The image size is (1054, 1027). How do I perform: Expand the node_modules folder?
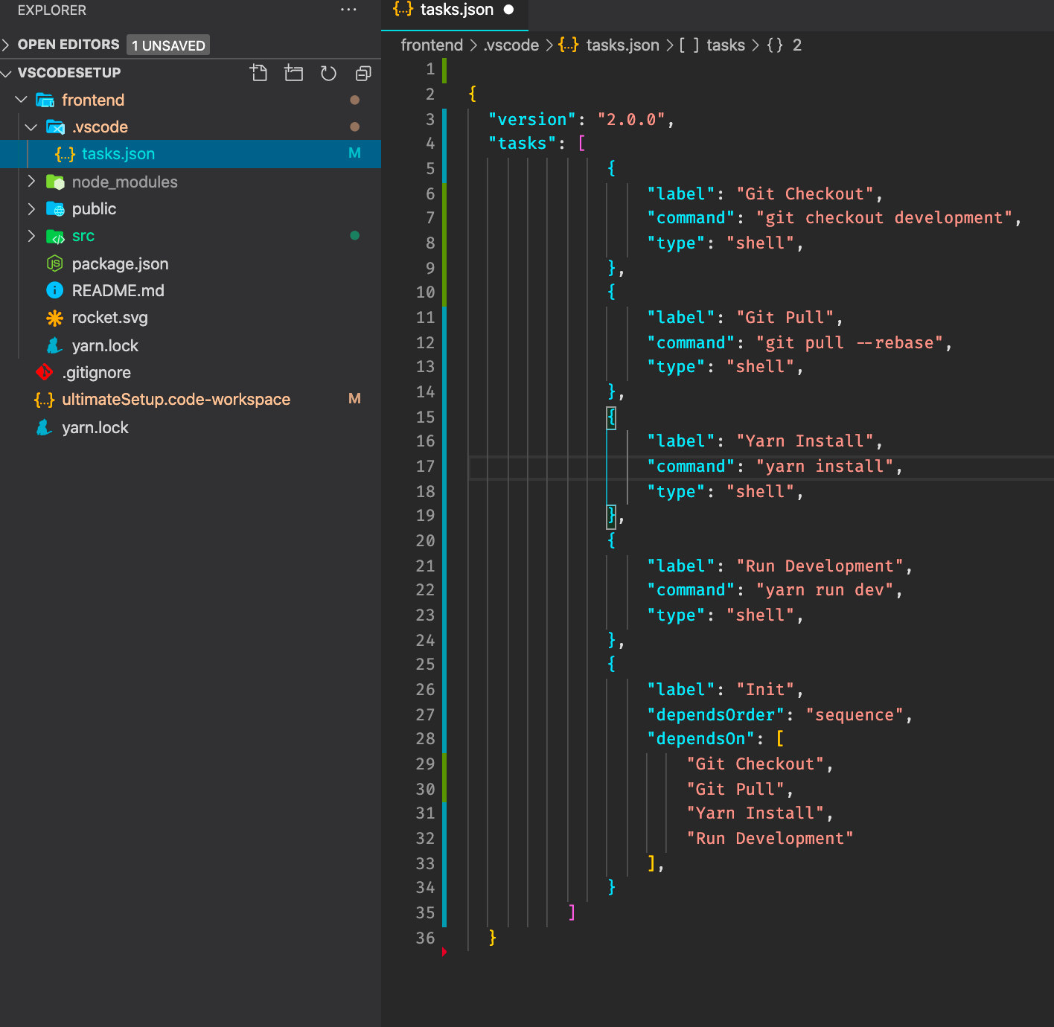pos(31,181)
